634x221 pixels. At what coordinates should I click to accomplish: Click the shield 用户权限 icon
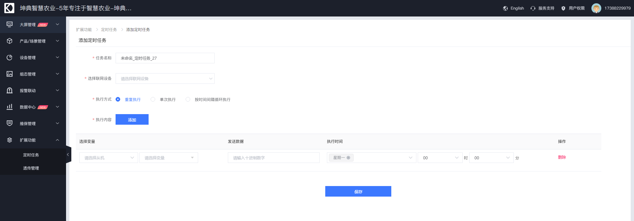coord(563,8)
